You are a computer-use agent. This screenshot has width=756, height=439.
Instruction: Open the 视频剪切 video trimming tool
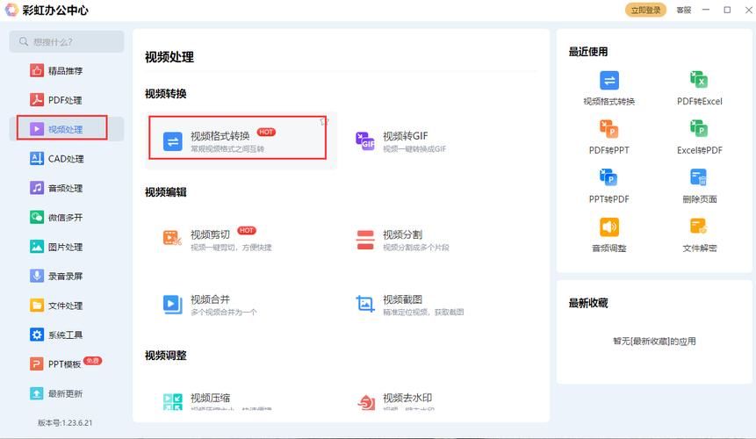click(x=211, y=240)
